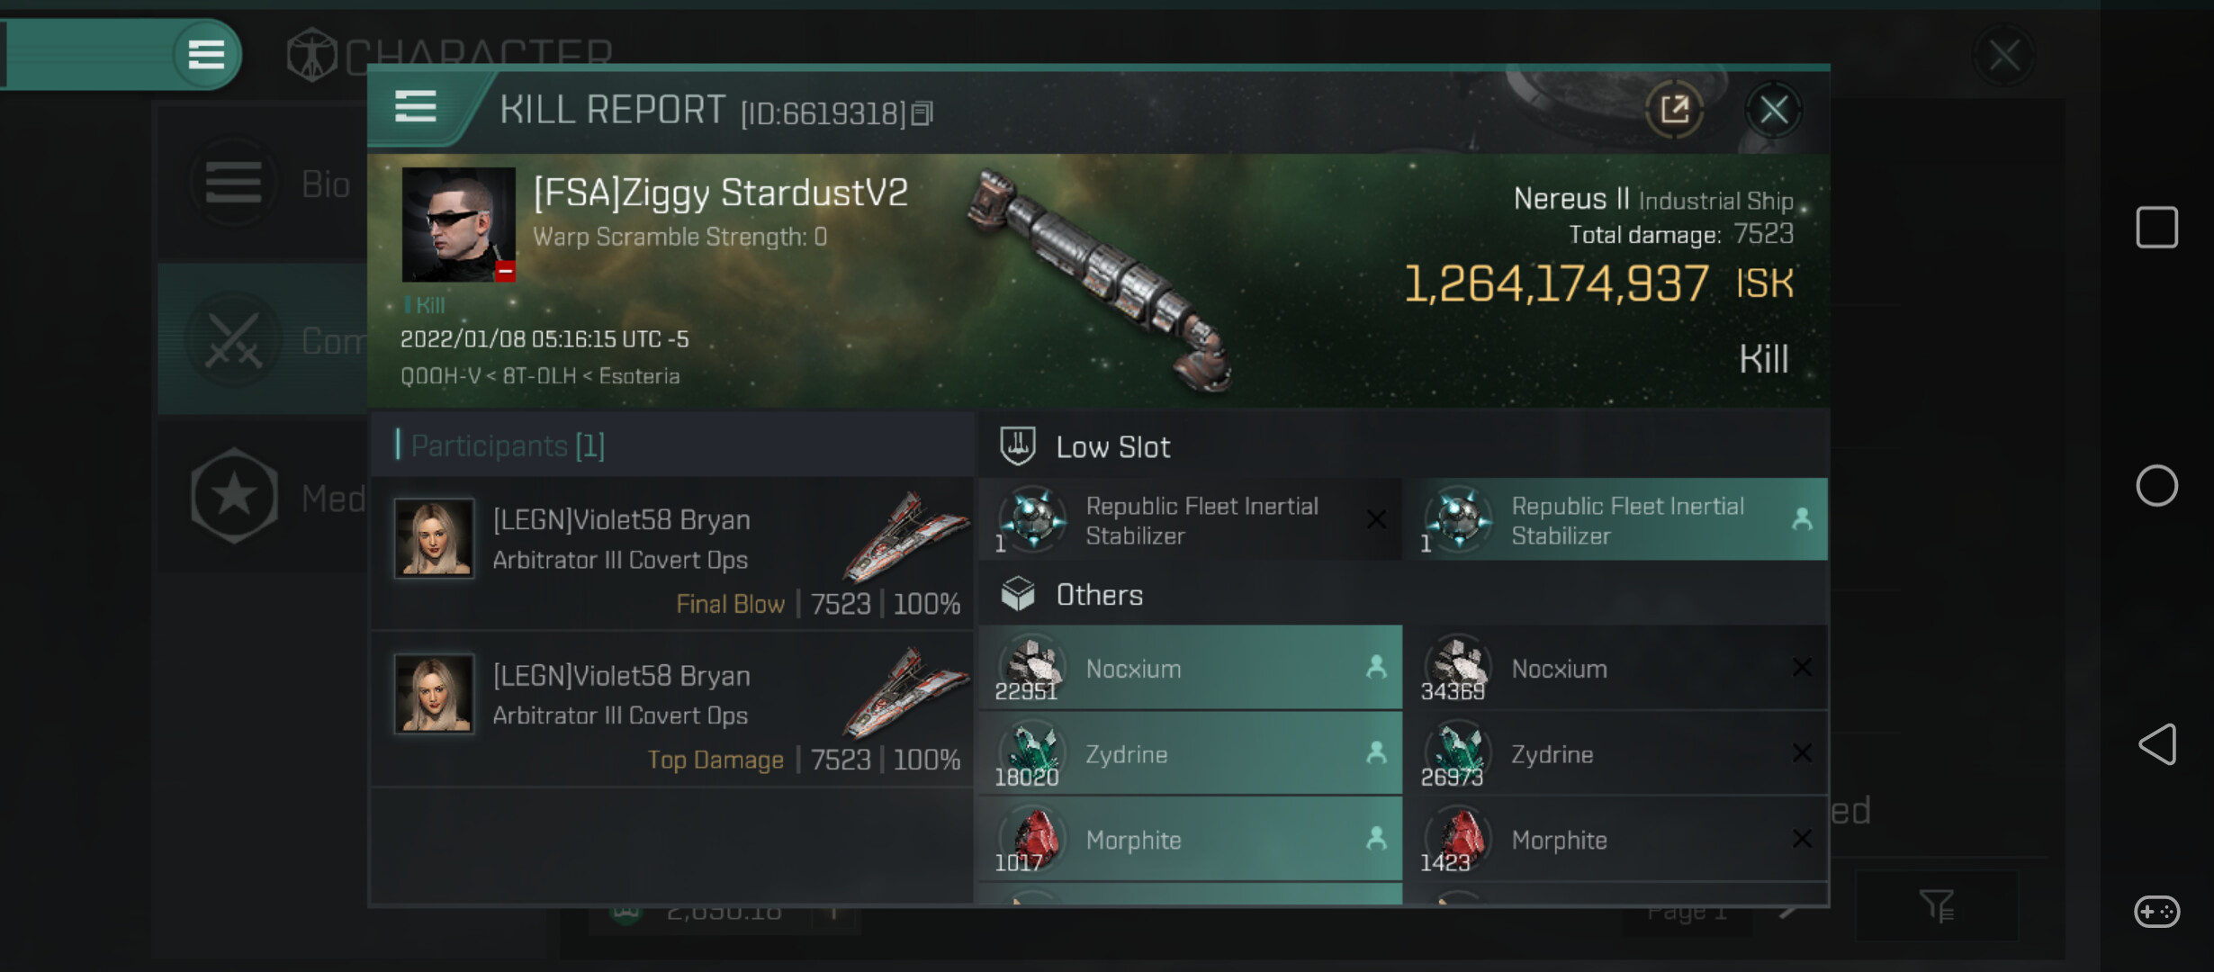Close the kill report window
The width and height of the screenshot is (2214, 972).
point(1773,110)
